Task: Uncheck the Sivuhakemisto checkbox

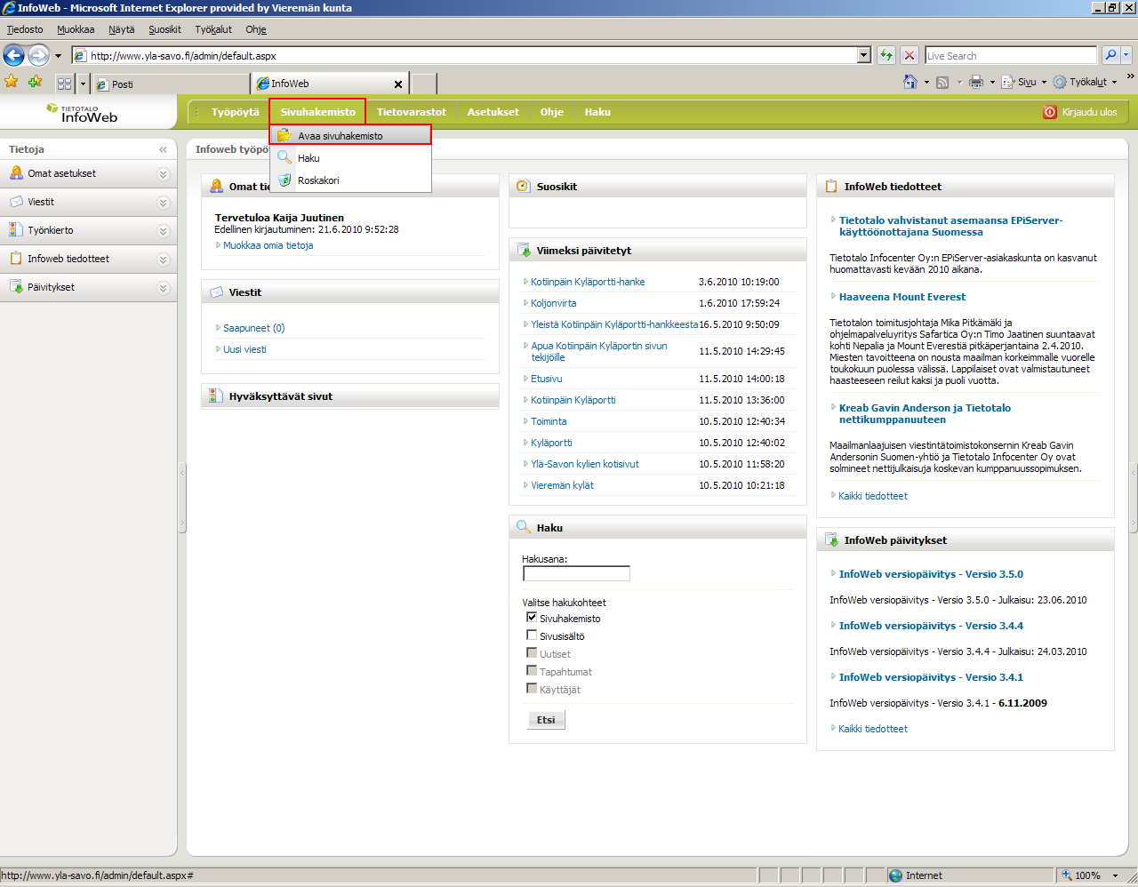Action: (x=532, y=617)
